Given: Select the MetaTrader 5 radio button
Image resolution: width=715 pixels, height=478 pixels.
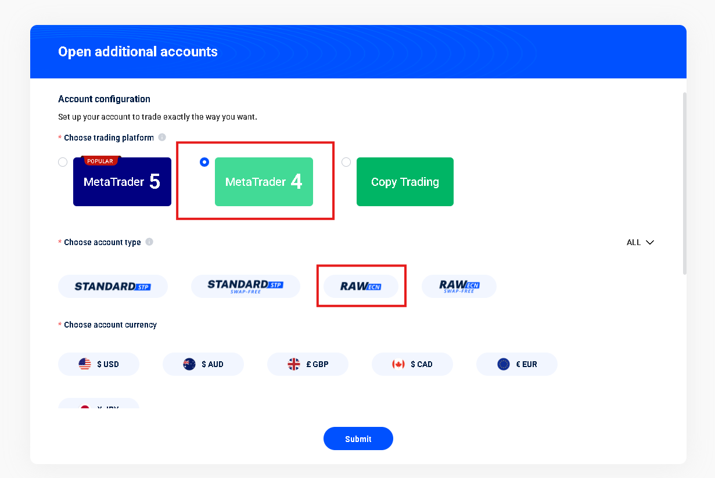Looking at the screenshot, I should click(x=63, y=163).
